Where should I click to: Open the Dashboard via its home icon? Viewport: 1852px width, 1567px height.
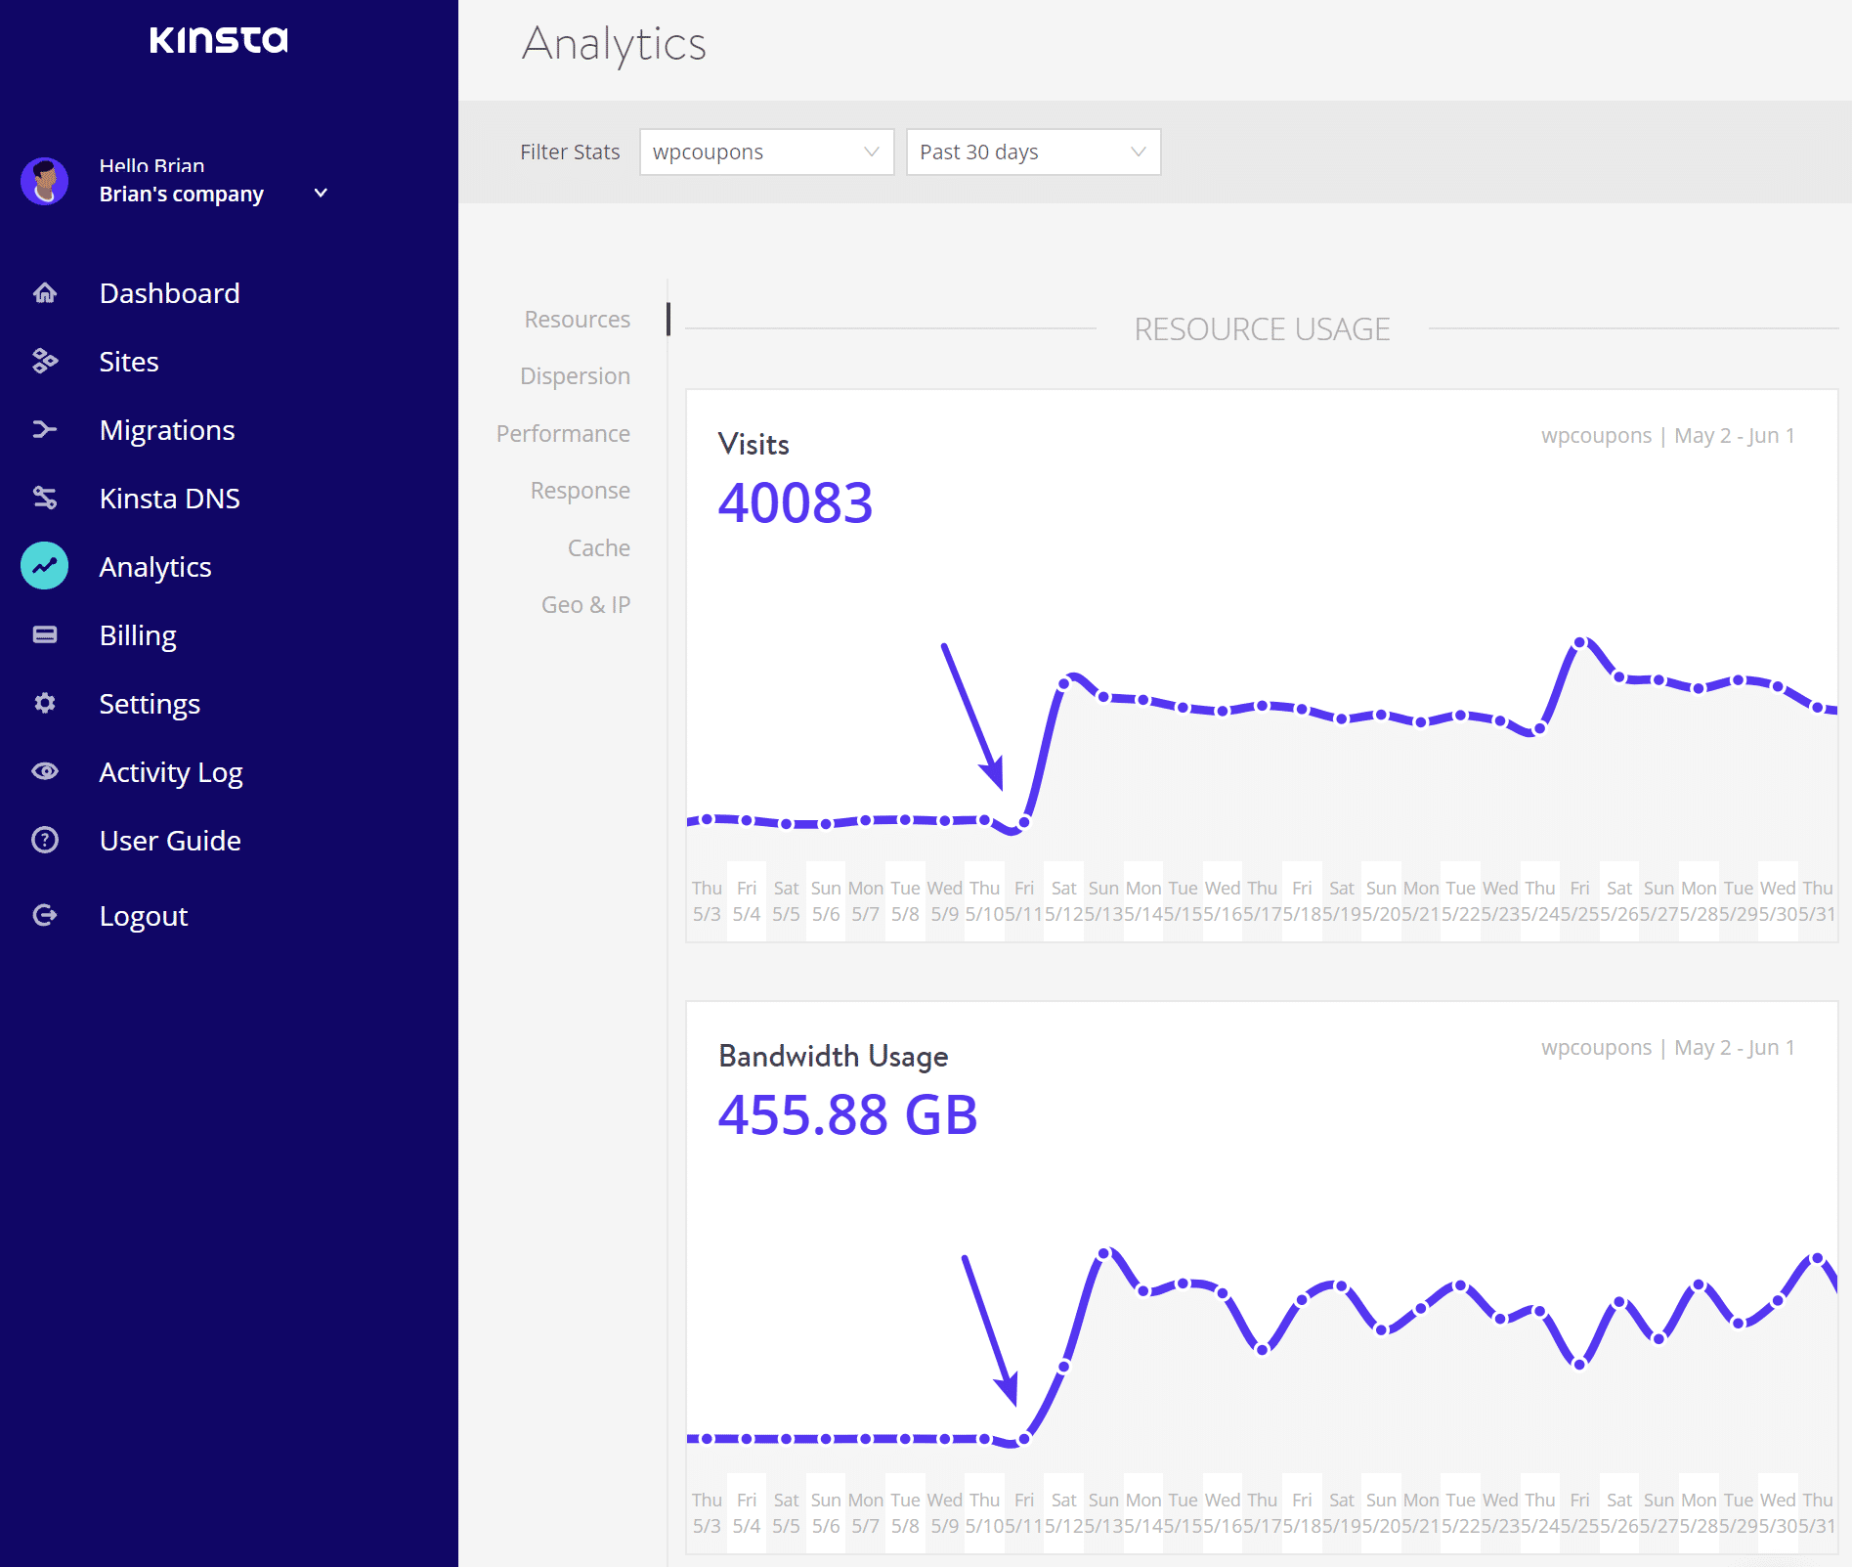point(44,292)
